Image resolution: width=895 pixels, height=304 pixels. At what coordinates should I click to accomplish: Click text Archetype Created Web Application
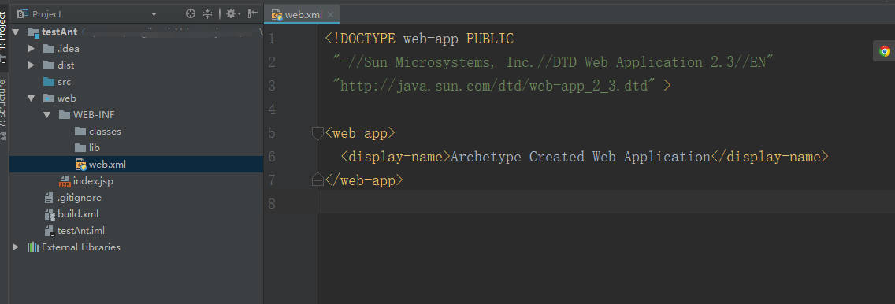click(580, 156)
